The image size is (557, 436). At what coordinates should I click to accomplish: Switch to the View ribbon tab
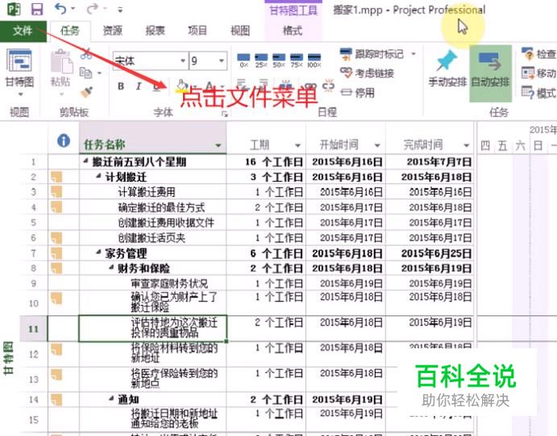pos(240,31)
